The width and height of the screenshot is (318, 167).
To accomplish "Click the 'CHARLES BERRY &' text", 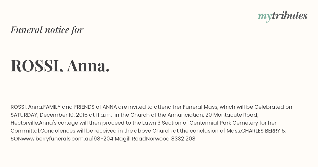I will click(x=263, y=131).
